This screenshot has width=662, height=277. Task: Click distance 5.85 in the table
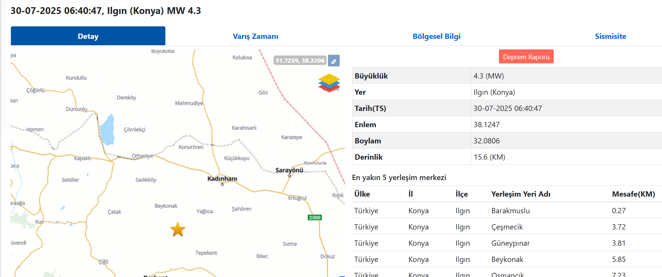(x=619, y=259)
